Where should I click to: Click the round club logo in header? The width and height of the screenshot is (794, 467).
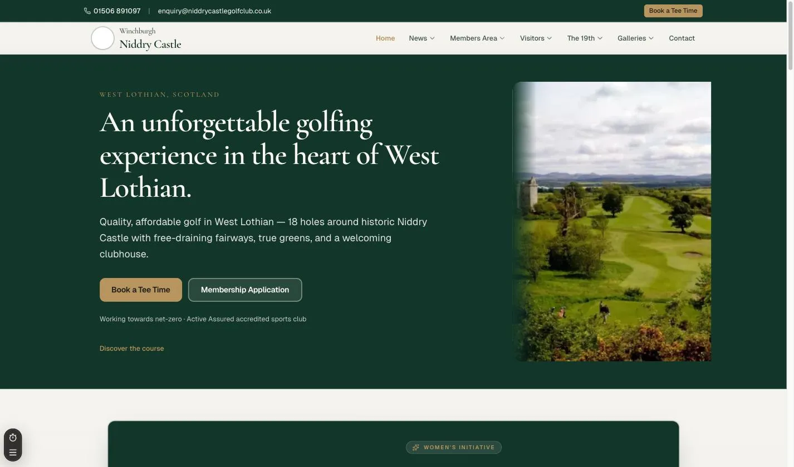(102, 38)
